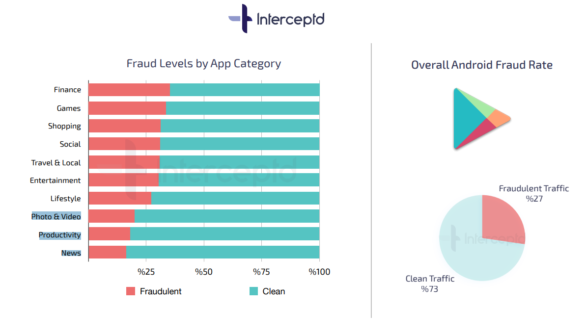This screenshot has width=586, height=335.
Task: Click the Fraudulent Traffic %27 label
Action: tap(533, 193)
